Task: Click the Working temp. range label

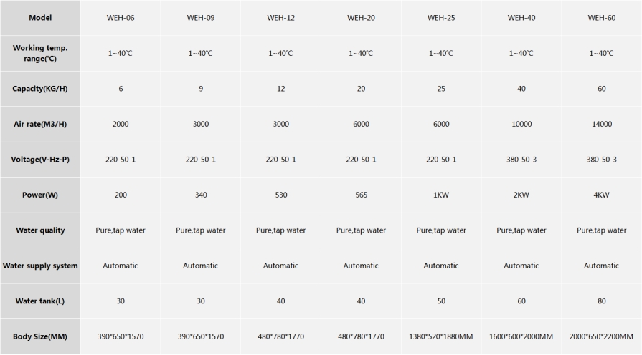Action: pyautogui.click(x=40, y=53)
